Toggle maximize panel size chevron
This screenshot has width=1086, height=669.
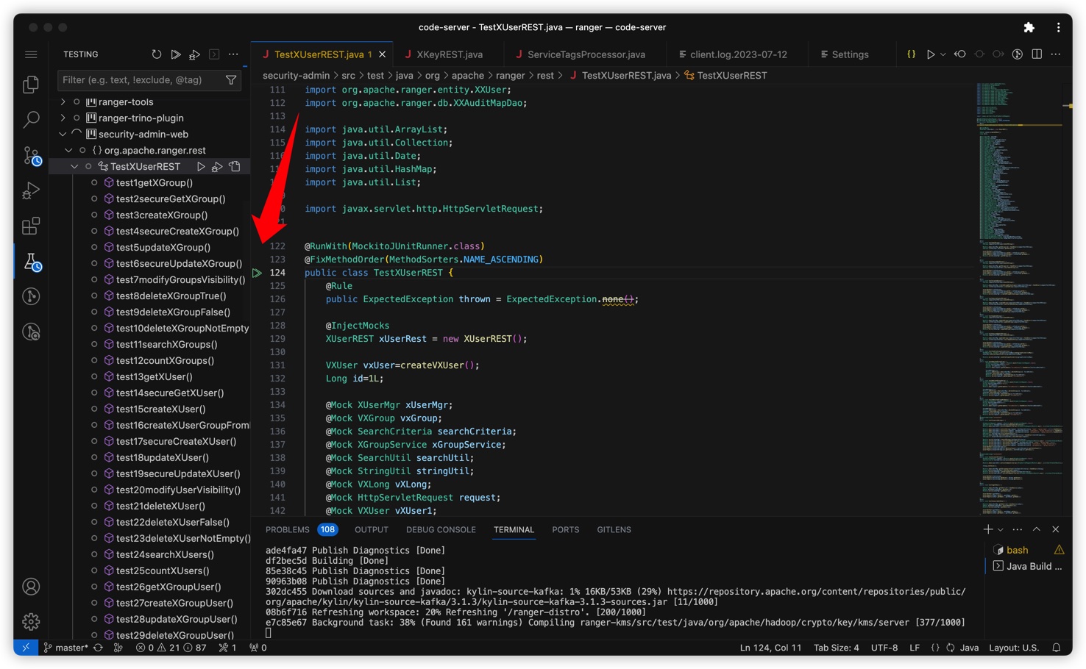coord(1036,529)
